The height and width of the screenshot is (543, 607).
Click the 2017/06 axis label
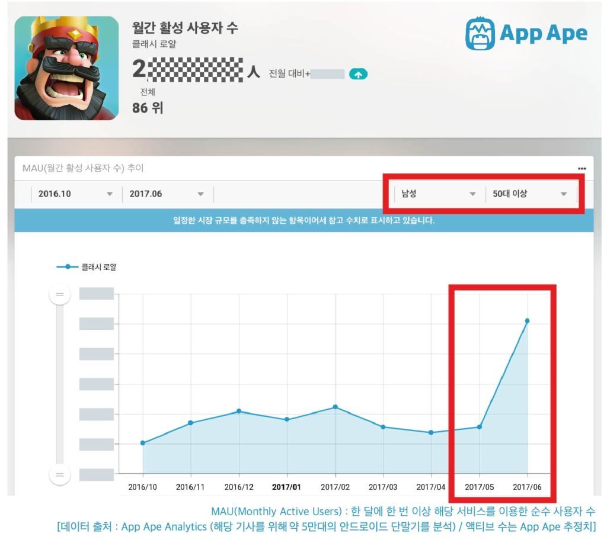(x=527, y=487)
